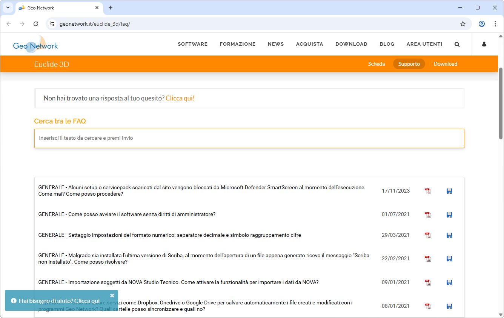The height and width of the screenshot is (318, 504).
Task: Click the "Clicca qui!" link
Action: click(180, 98)
